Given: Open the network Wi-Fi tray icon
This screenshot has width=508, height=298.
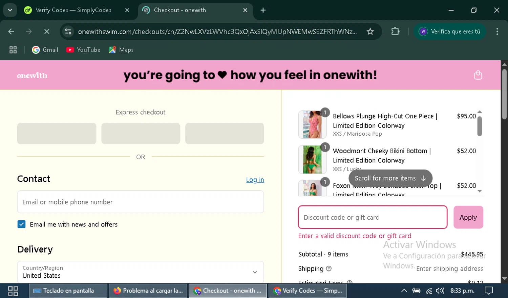Looking at the screenshot, I should [x=429, y=291].
